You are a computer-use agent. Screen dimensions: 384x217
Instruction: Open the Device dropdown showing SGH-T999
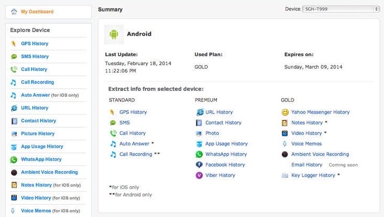(x=341, y=9)
